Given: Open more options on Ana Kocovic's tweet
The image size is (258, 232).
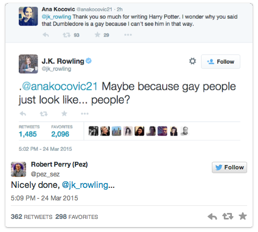Looking at the screenshot, I should [x=128, y=35].
